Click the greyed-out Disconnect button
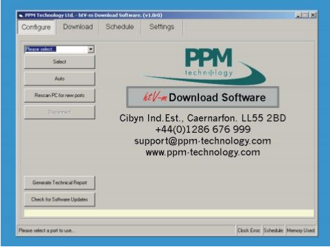 click(60, 112)
